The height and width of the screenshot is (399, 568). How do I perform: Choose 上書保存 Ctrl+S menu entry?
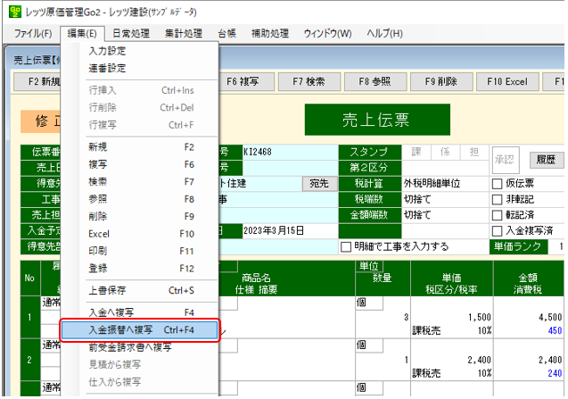(141, 290)
